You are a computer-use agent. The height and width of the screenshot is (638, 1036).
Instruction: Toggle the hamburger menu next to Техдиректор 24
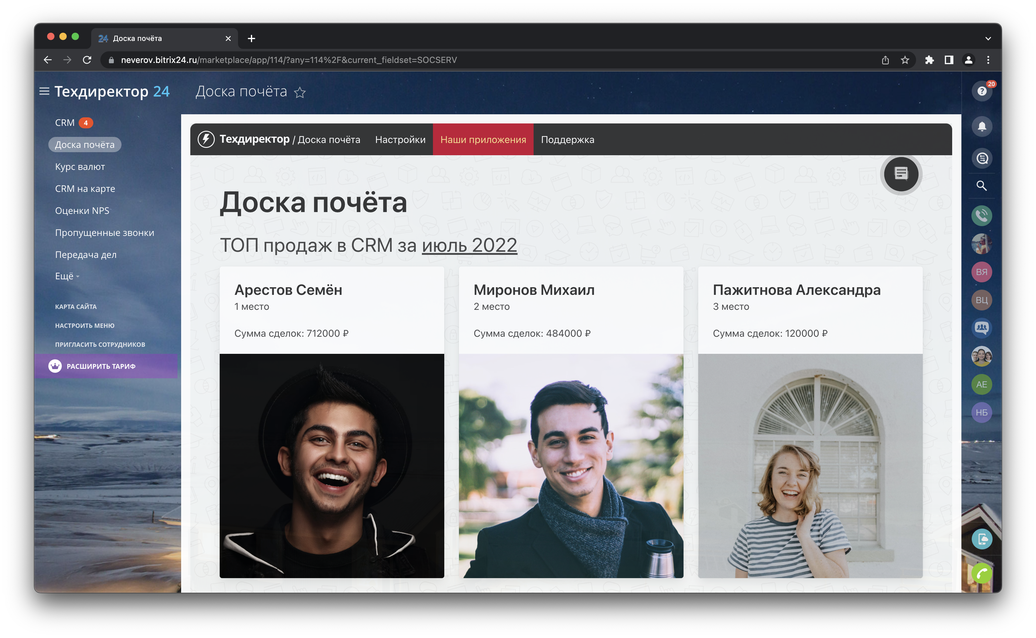pyautogui.click(x=44, y=91)
